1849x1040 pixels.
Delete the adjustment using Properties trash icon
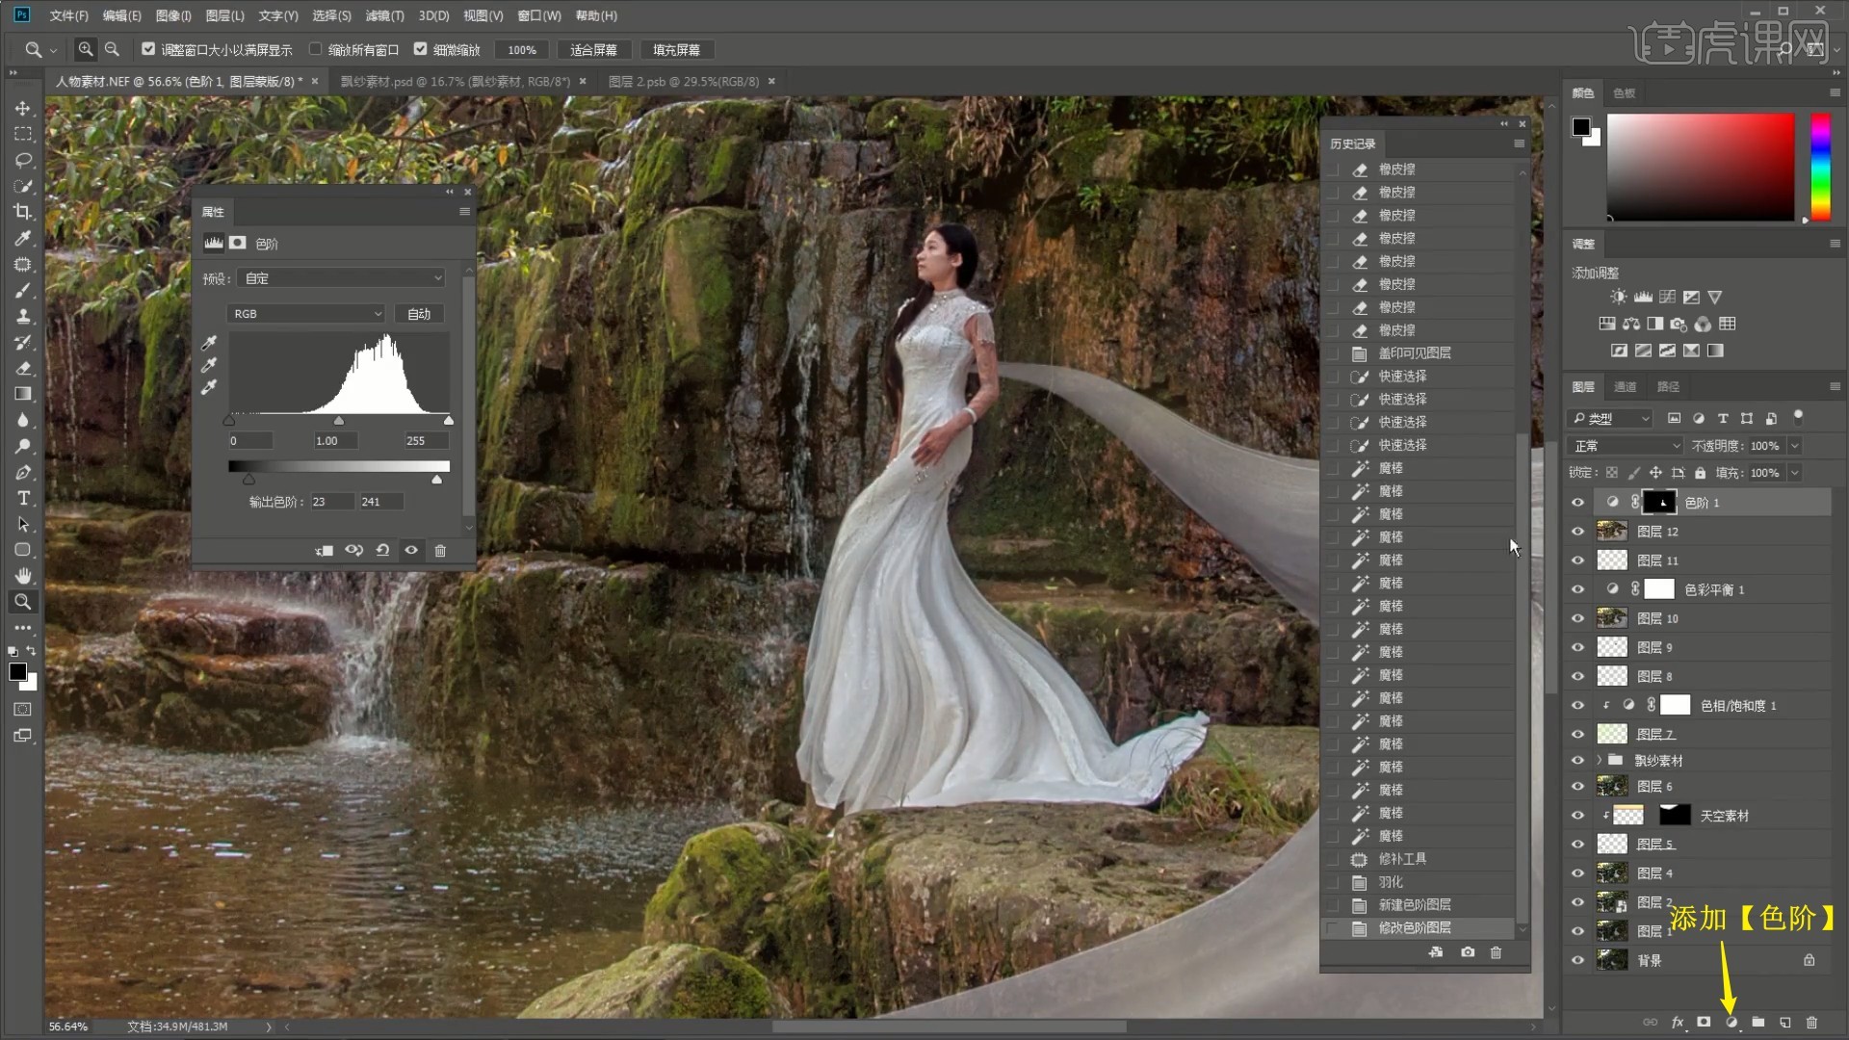click(x=440, y=551)
